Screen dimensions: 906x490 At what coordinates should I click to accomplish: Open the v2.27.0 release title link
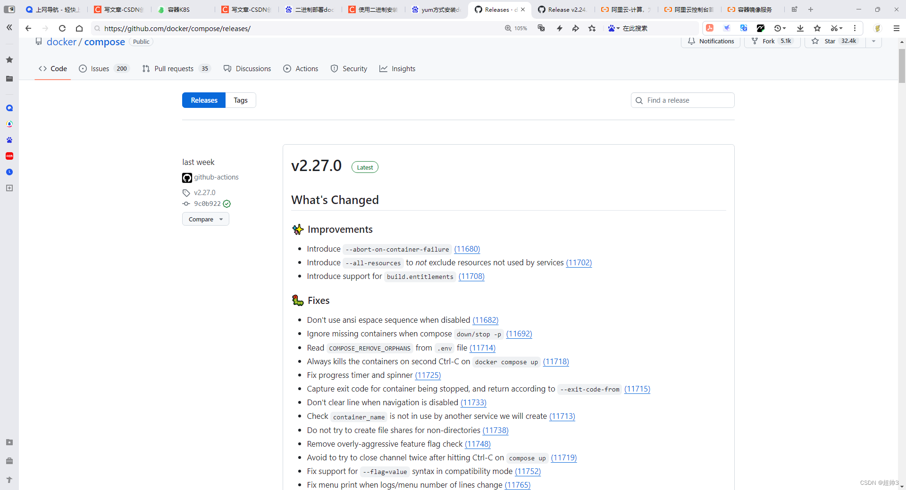click(316, 166)
